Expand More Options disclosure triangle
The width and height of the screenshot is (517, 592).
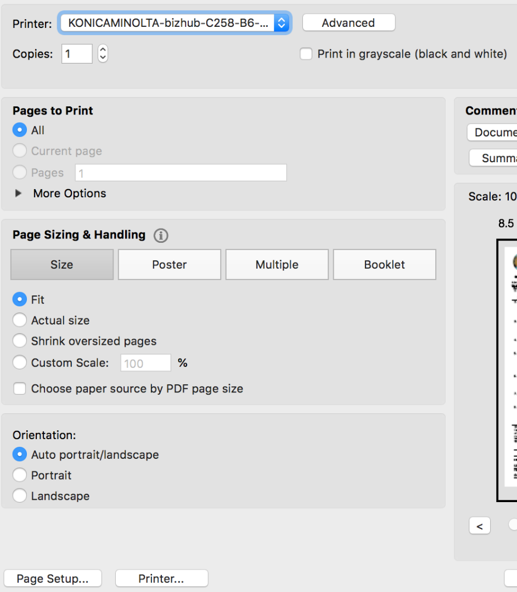point(19,193)
